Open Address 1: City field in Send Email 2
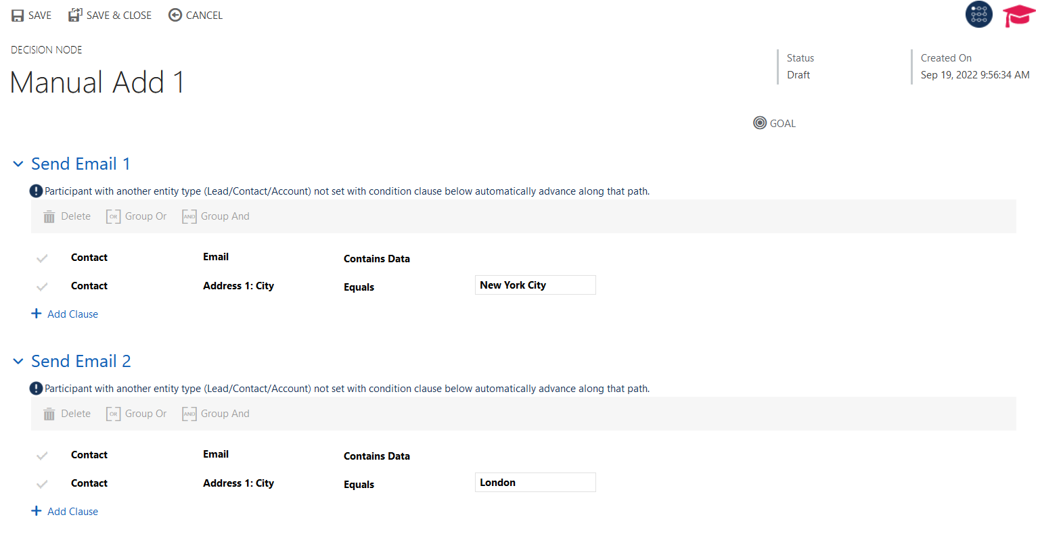 pyautogui.click(x=238, y=483)
